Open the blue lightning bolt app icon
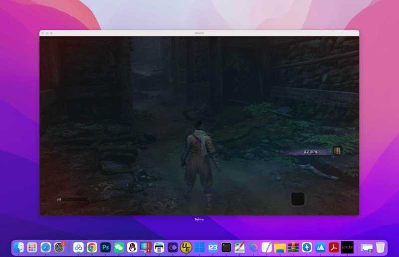This screenshot has width=399, height=257. point(307,248)
